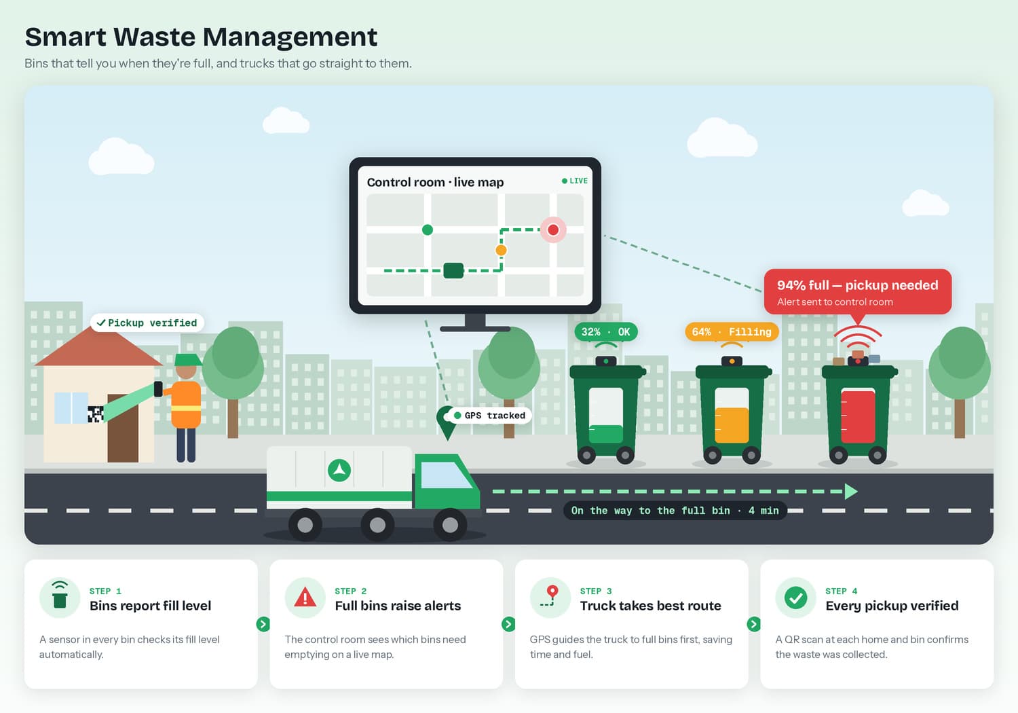Select the orange-filled bin under the 64% label
This screenshot has width=1018, height=713.
coord(732,412)
